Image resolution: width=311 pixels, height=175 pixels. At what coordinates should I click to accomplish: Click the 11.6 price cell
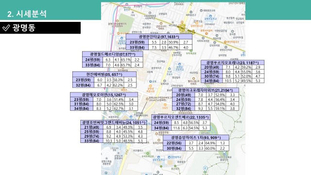(176, 128)
